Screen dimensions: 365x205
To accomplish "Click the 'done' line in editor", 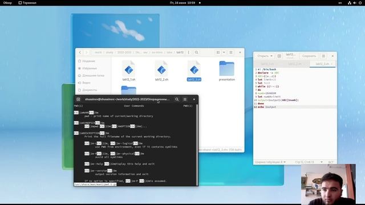I will pos(261,104).
